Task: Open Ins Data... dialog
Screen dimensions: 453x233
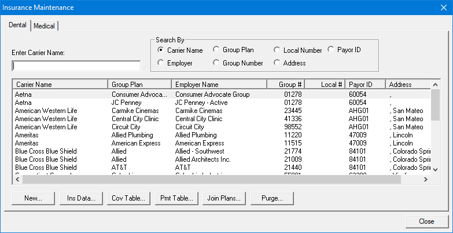Action: tap(81, 198)
